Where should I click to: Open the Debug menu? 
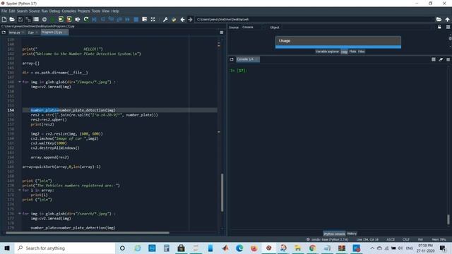54,11
